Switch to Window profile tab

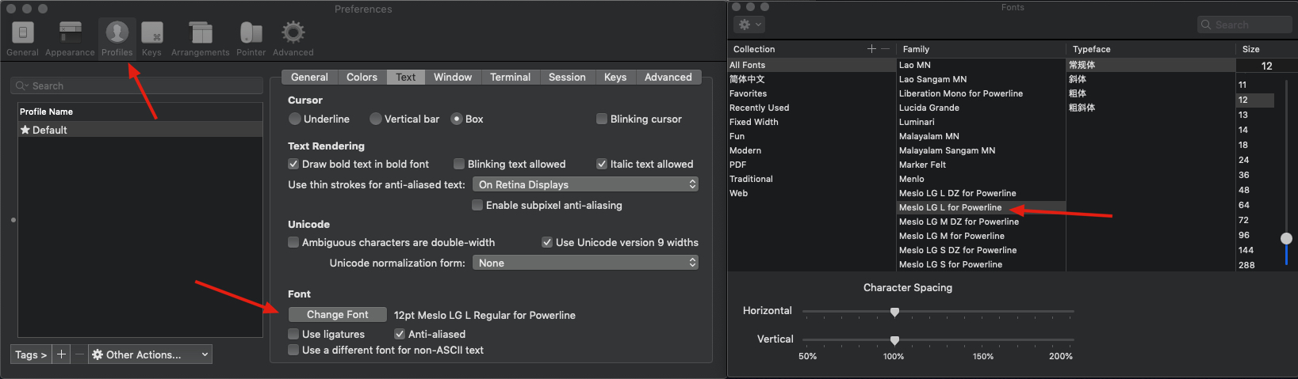tap(453, 77)
